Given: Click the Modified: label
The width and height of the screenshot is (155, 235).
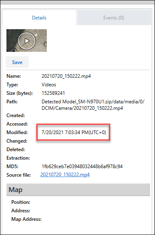Looking at the screenshot, I should tap(17, 132).
